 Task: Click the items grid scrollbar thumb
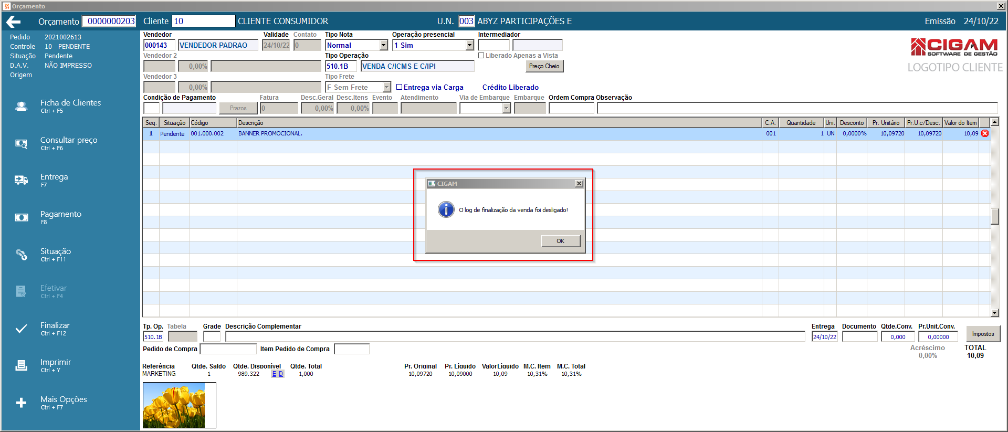point(994,216)
